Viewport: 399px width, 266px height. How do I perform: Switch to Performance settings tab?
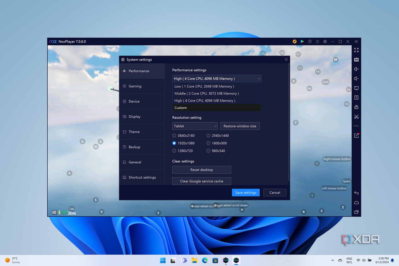pyautogui.click(x=142, y=71)
